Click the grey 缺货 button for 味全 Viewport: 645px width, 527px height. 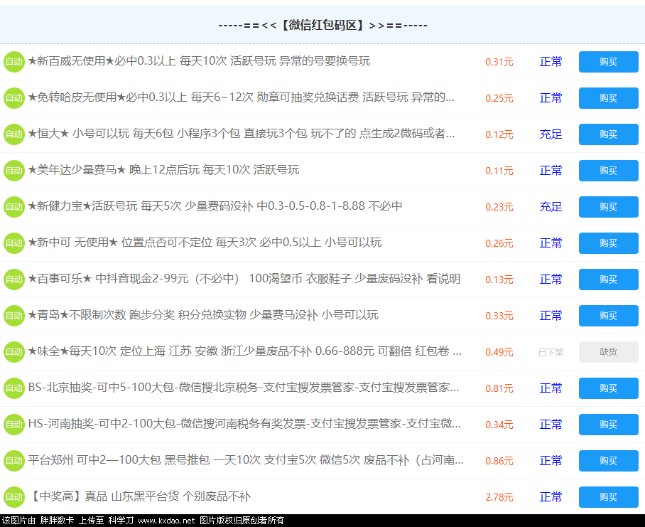[608, 351]
